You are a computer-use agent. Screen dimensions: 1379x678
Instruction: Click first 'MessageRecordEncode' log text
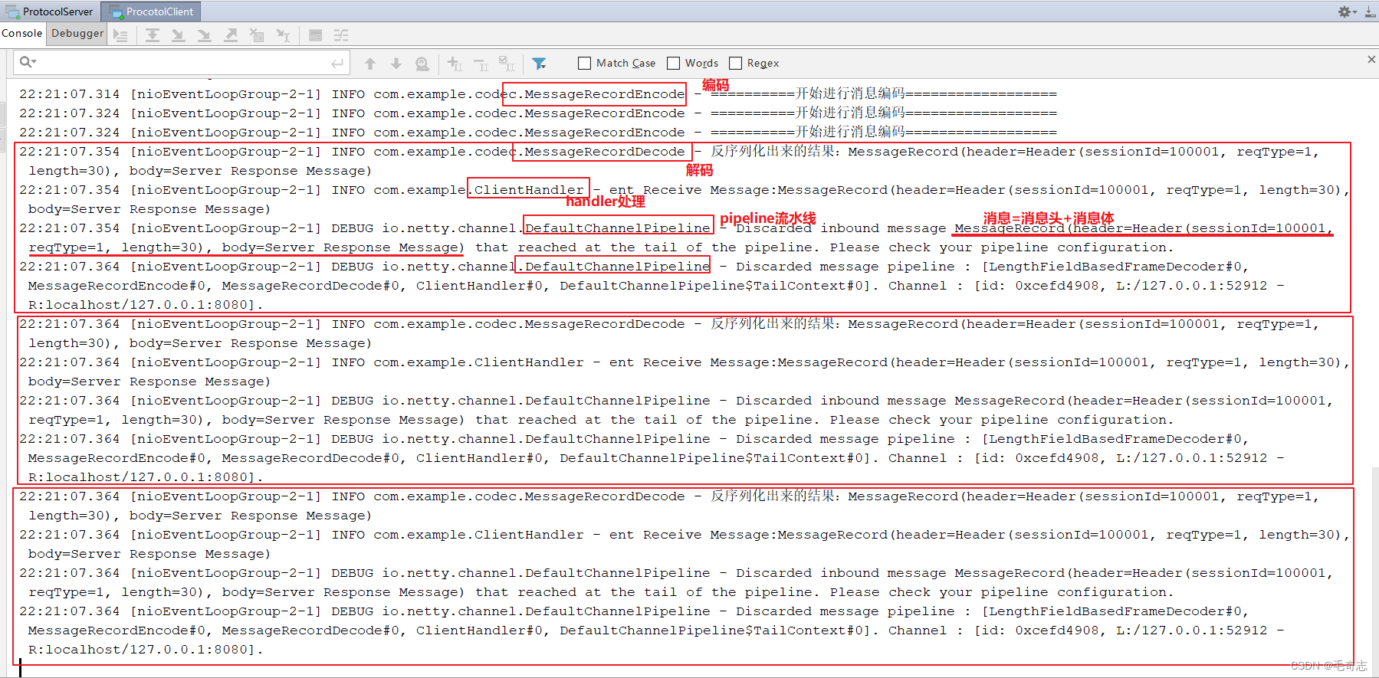(604, 94)
